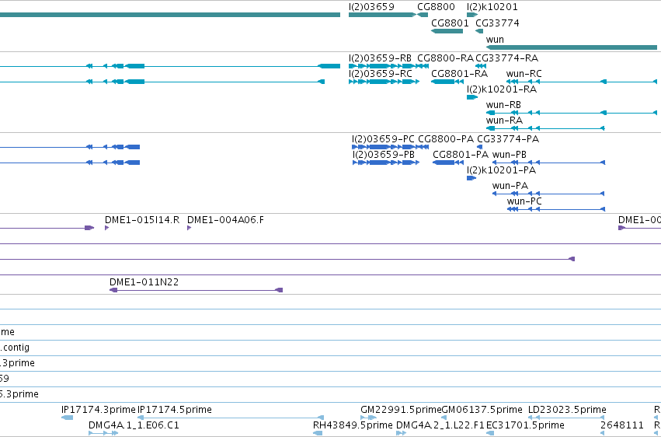Viewport: 661px width, 437px height.
Task: Select the l(2)k10201-PA protein label
Action: pos(501,170)
